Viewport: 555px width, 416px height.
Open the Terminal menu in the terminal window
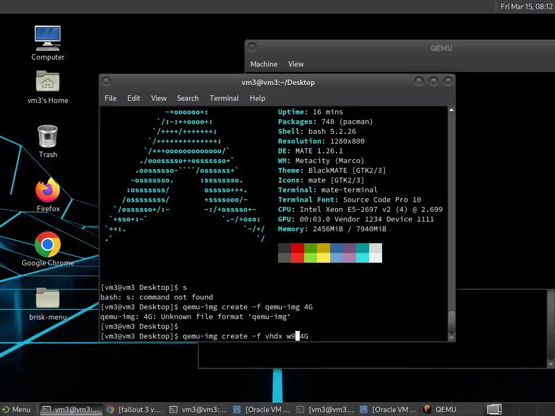[224, 99]
